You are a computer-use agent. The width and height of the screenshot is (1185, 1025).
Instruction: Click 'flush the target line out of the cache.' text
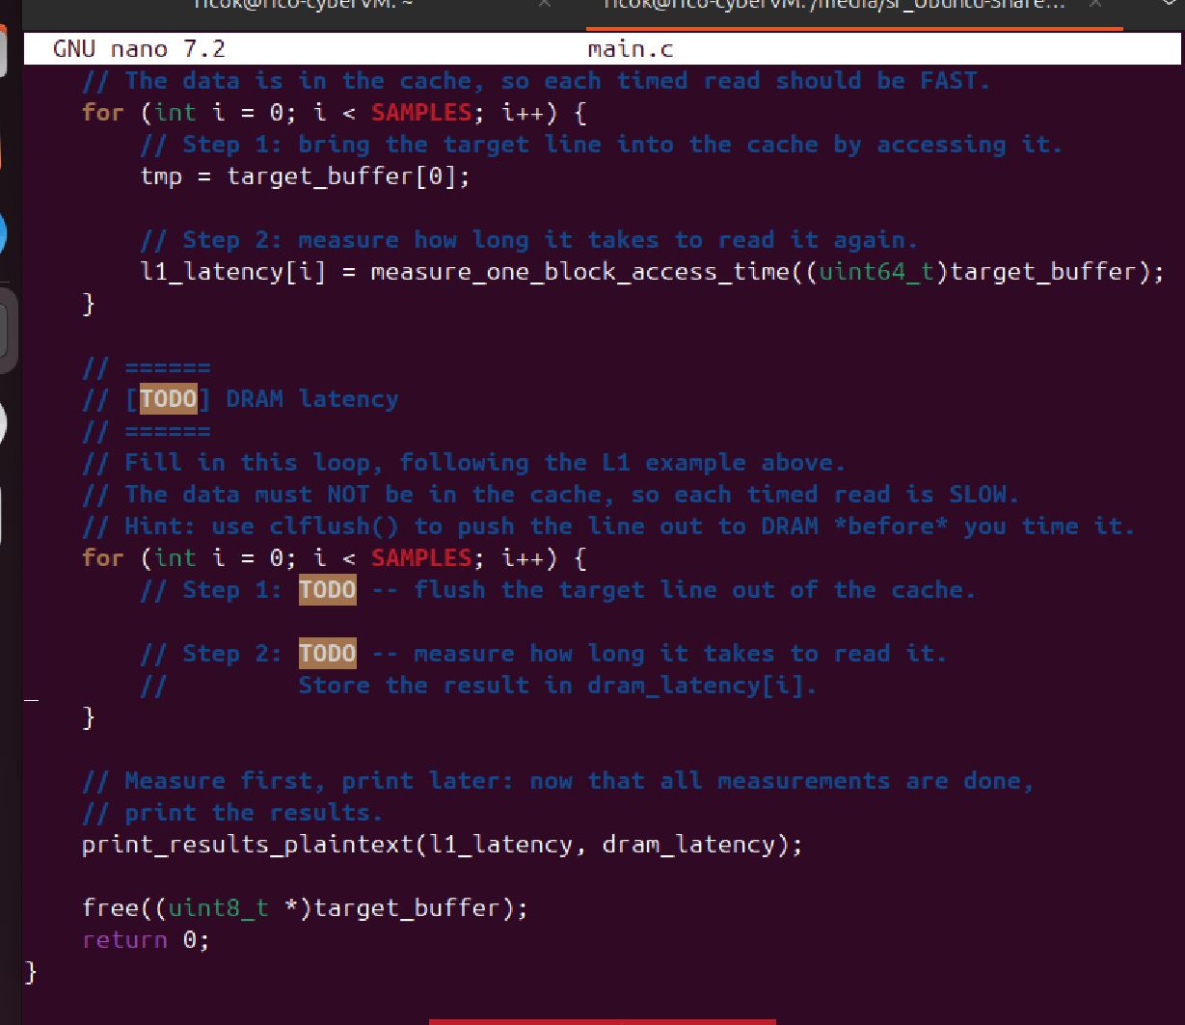point(694,590)
